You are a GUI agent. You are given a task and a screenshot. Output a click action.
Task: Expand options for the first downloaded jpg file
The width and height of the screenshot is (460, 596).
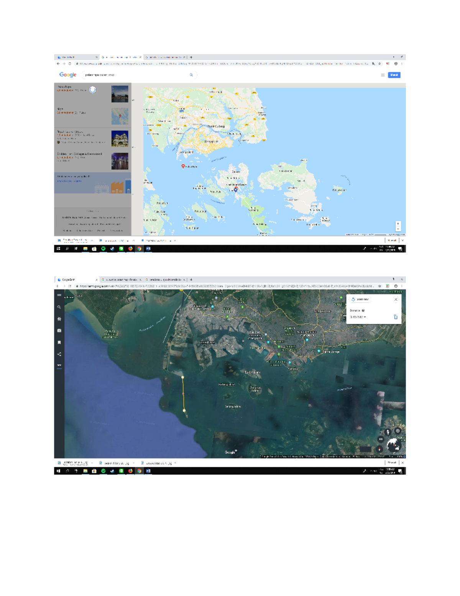pos(92,462)
